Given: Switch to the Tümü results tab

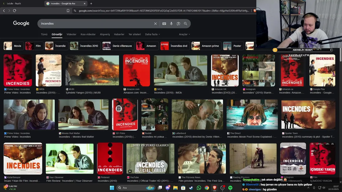Looking at the screenshot, I should (44, 34).
